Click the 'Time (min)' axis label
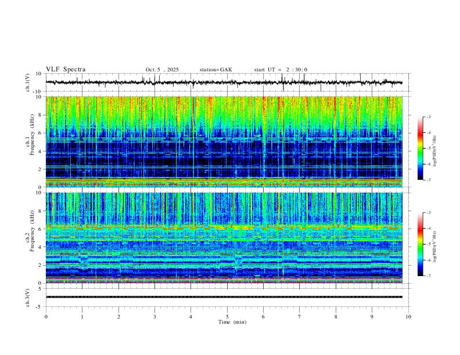Screen dimensions: 460x355 pyautogui.click(x=232, y=322)
